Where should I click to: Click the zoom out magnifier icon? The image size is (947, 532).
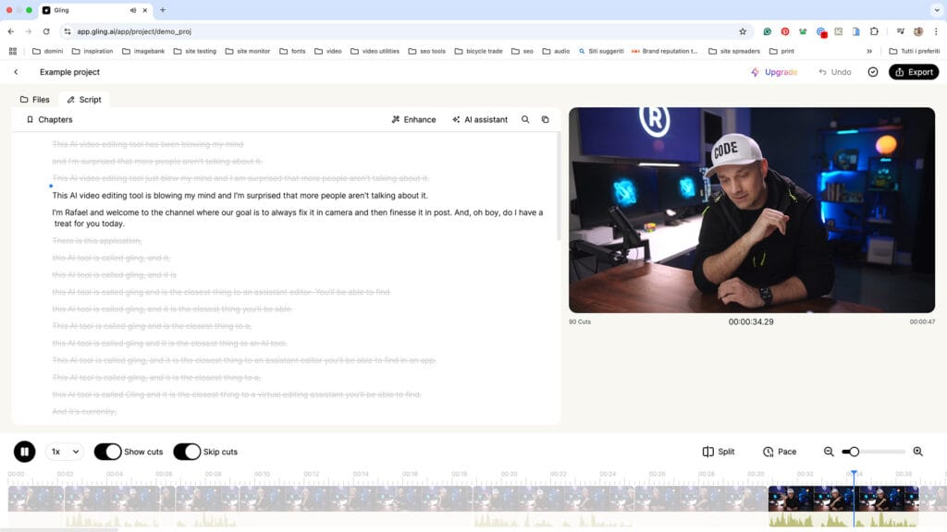click(x=829, y=452)
